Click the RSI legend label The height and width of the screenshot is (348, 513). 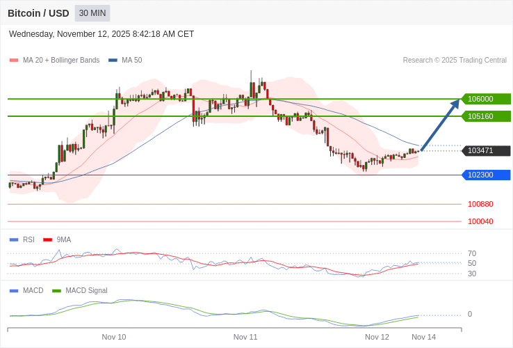pyautogui.click(x=28, y=240)
